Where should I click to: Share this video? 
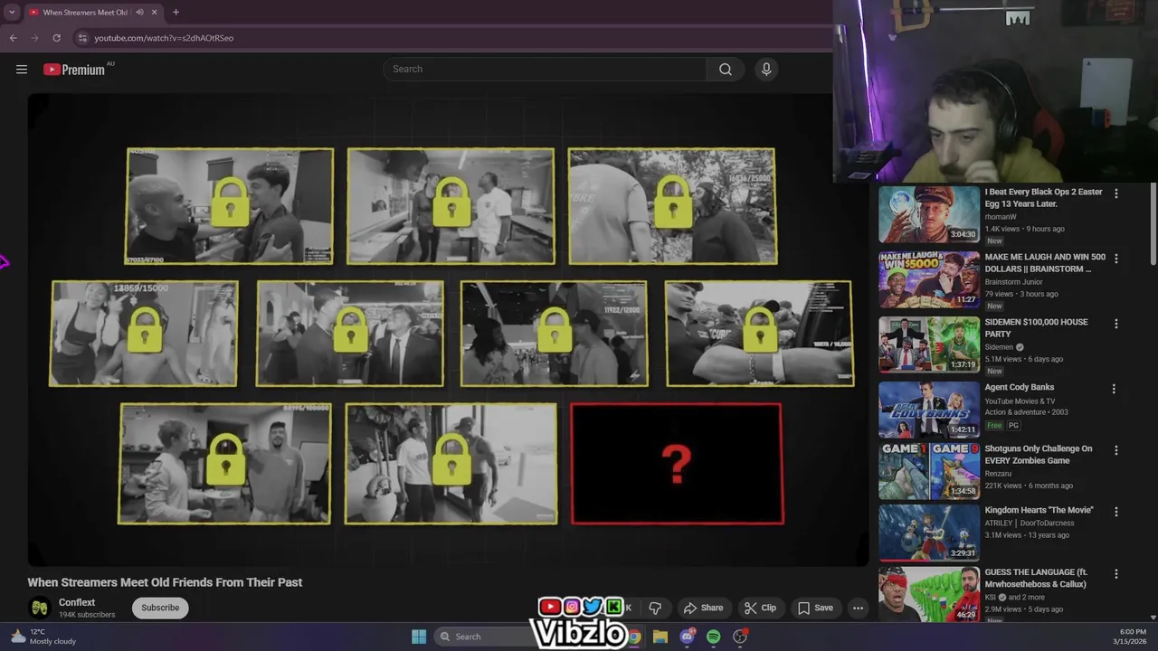point(703,609)
